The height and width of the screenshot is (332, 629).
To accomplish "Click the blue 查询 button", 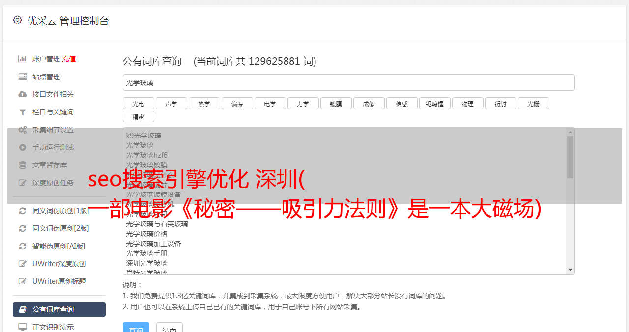I will (x=136, y=328).
